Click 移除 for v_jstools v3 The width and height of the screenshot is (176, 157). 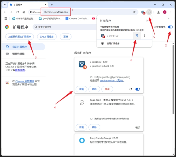click(94, 89)
